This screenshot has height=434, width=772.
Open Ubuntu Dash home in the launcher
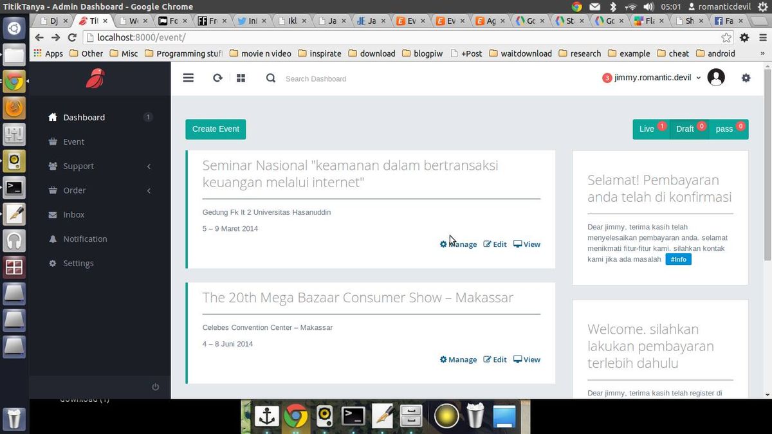coord(14,28)
